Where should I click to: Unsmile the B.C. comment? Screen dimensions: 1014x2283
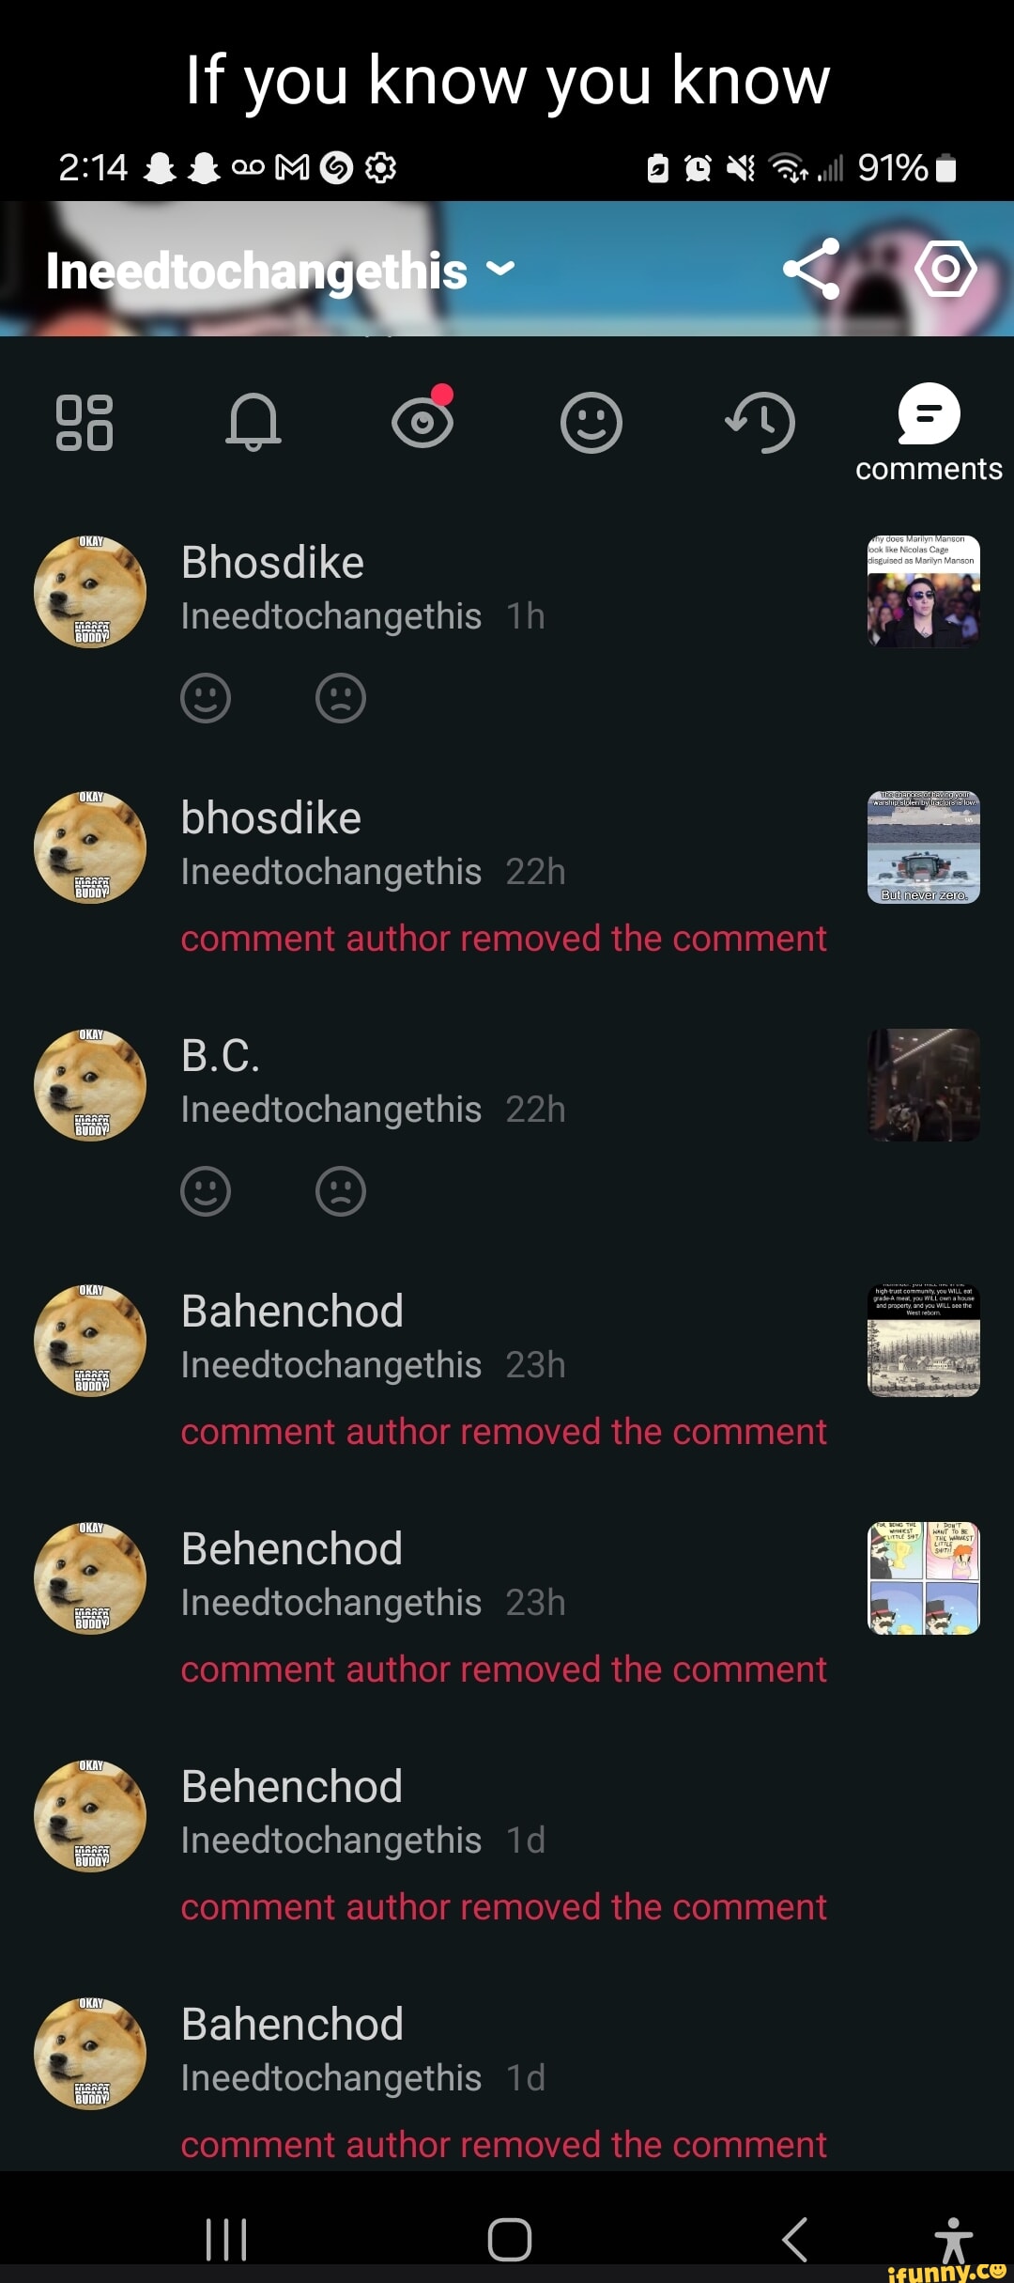[x=341, y=1191]
